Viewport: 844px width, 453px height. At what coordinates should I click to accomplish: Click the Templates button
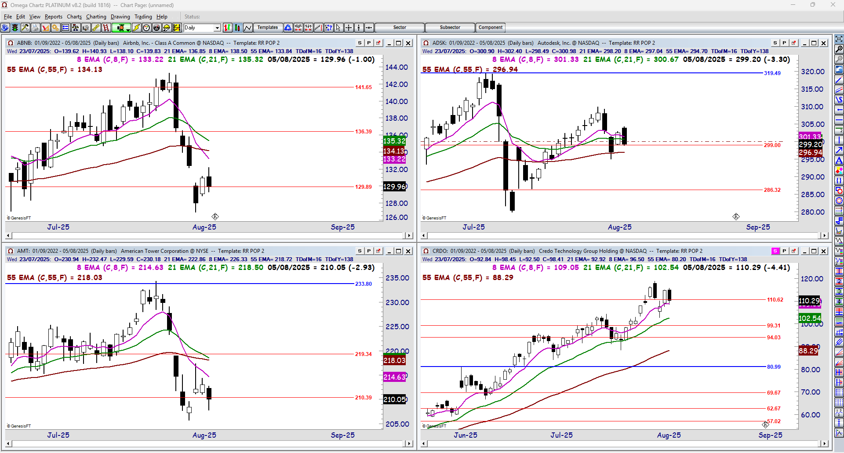pyautogui.click(x=268, y=28)
